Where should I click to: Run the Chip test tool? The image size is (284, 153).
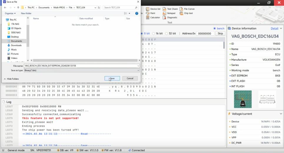tap(186, 13)
